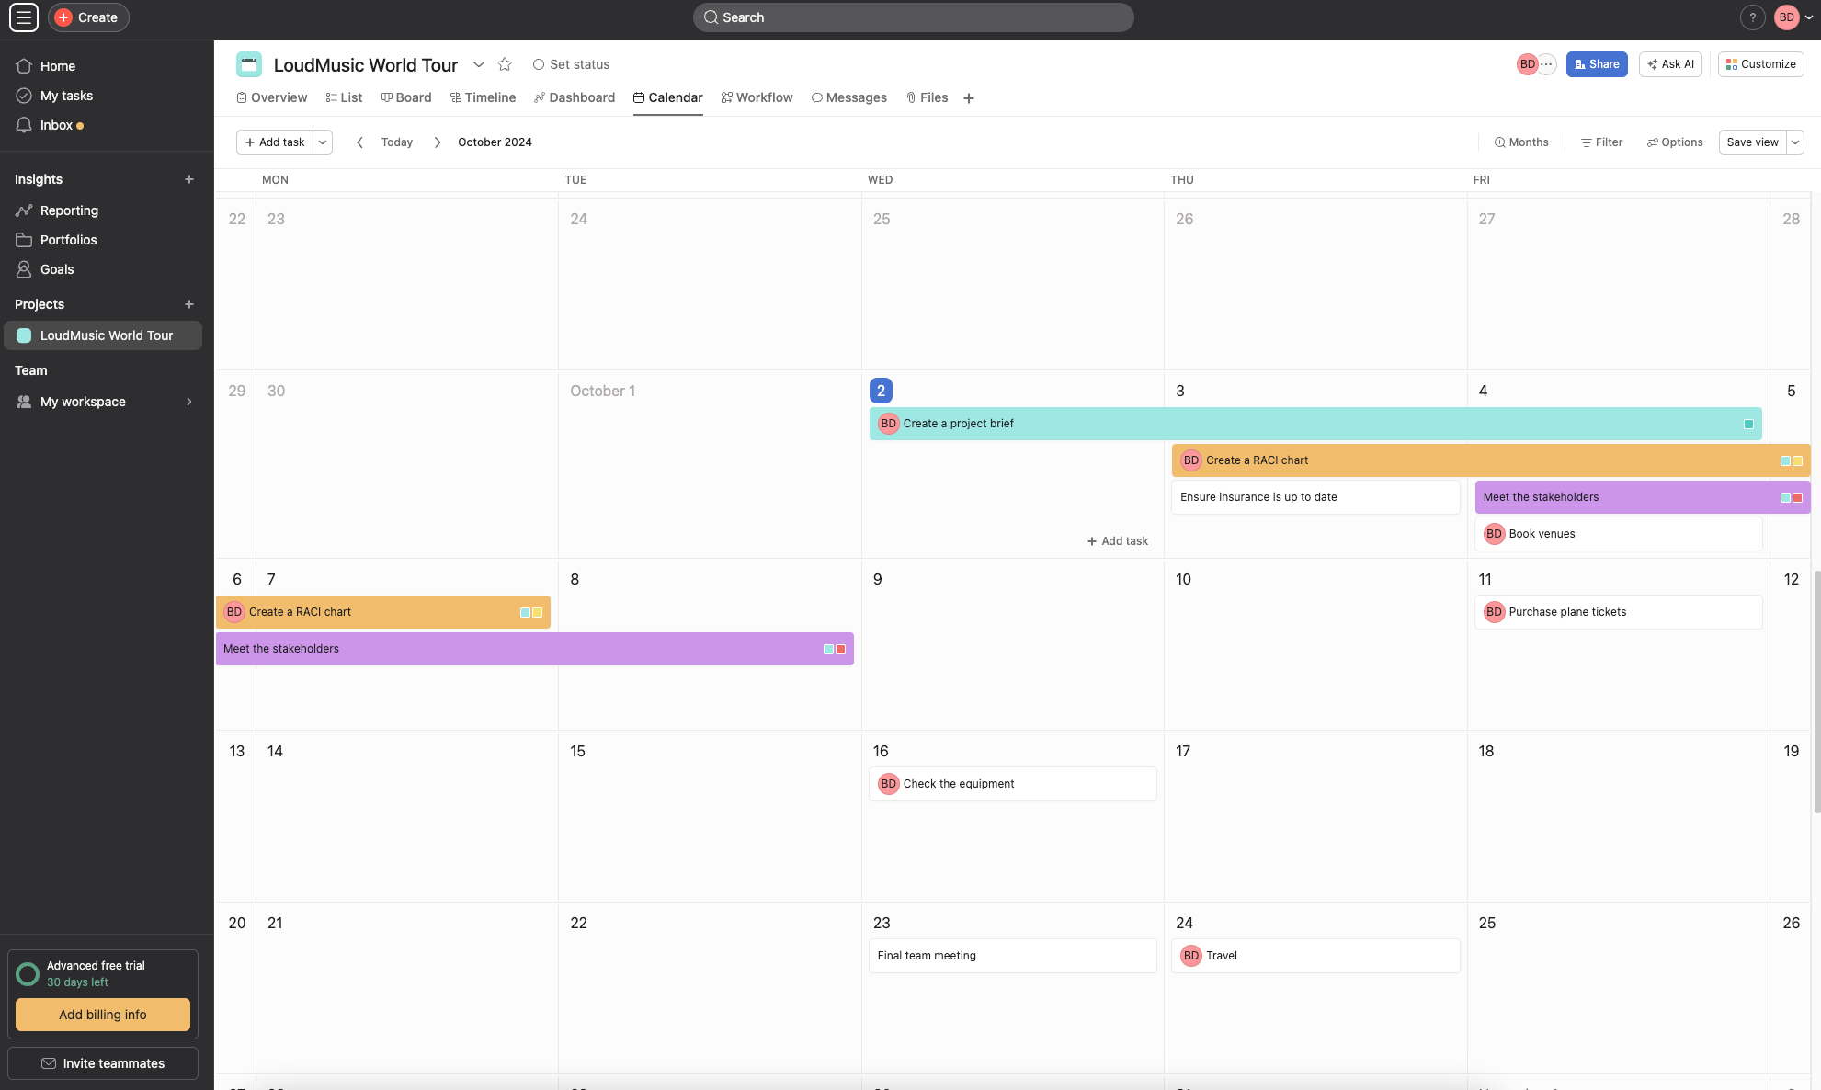
Task: Switch to the Board tab
Action: [406, 97]
